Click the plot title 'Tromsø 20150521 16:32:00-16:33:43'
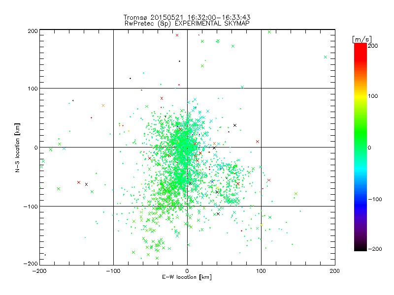Image resolution: width=394 pixels, height=295 pixels. pos(187,17)
